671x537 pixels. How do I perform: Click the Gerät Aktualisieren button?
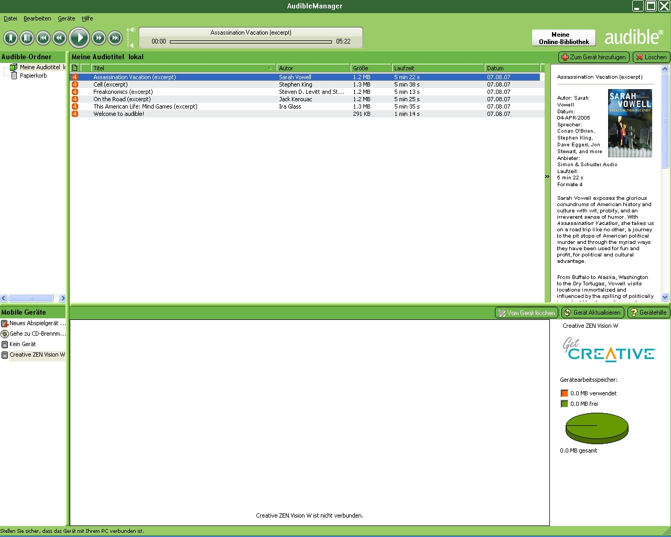point(592,313)
